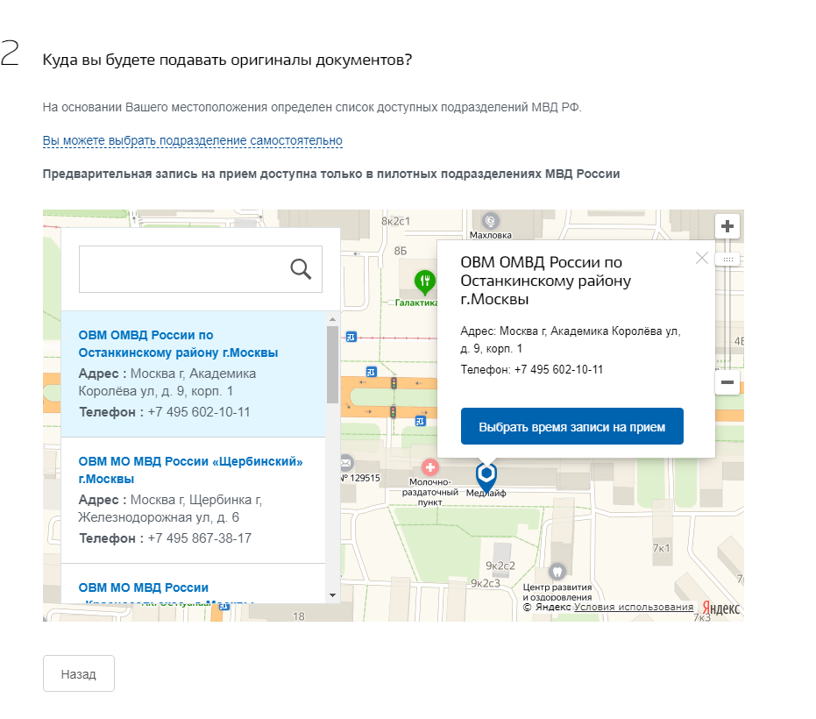Focus the department search input field

(182, 269)
